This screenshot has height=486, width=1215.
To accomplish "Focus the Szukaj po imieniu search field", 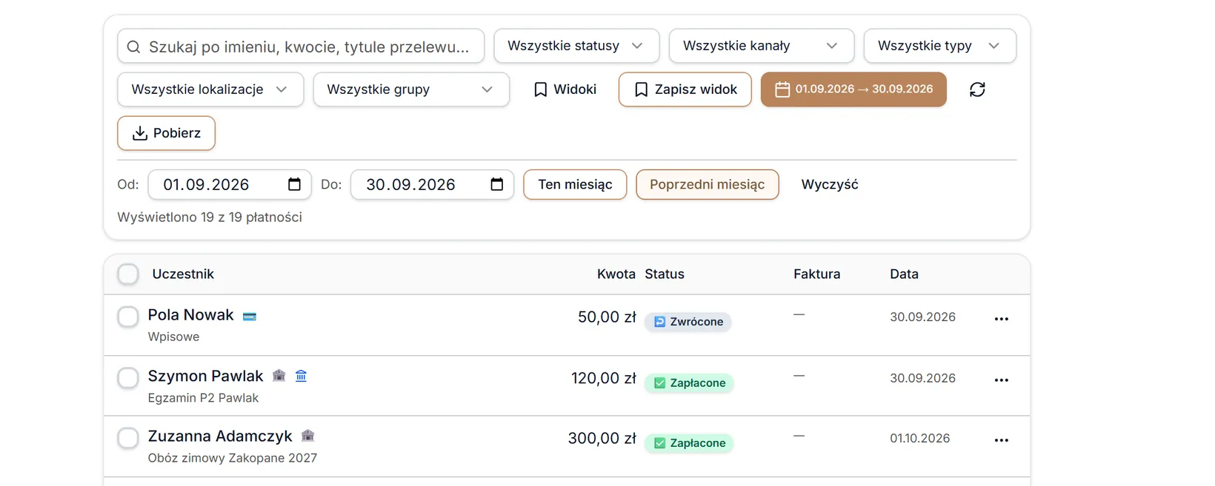I will click(301, 47).
